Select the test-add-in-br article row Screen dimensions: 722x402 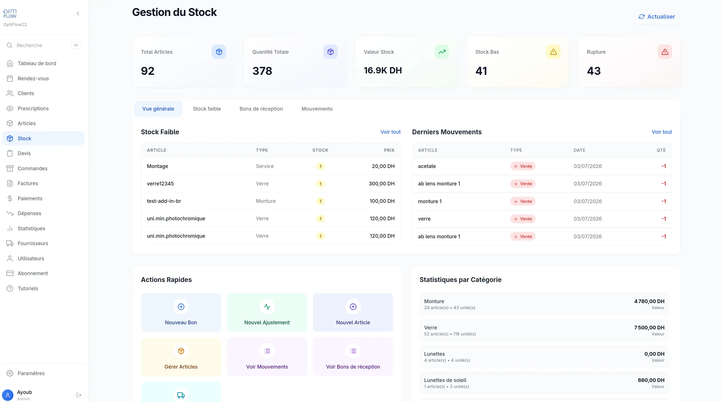271,201
